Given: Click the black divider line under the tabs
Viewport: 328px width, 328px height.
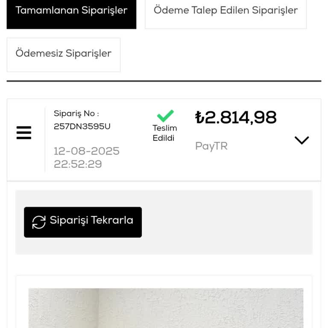Looking at the screenshot, I should pyautogui.click(x=164, y=81).
